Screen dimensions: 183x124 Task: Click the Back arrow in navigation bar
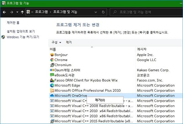tap(4, 12)
